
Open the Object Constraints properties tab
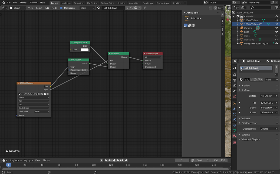click(235, 125)
